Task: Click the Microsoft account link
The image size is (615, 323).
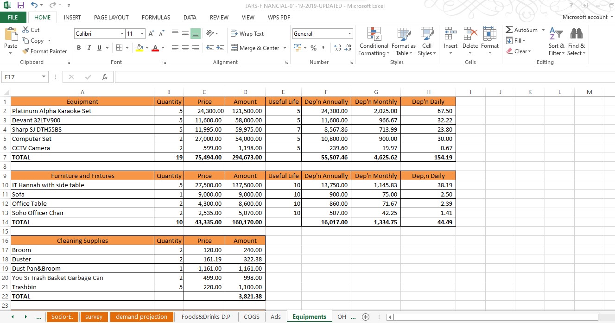Action: [585, 17]
